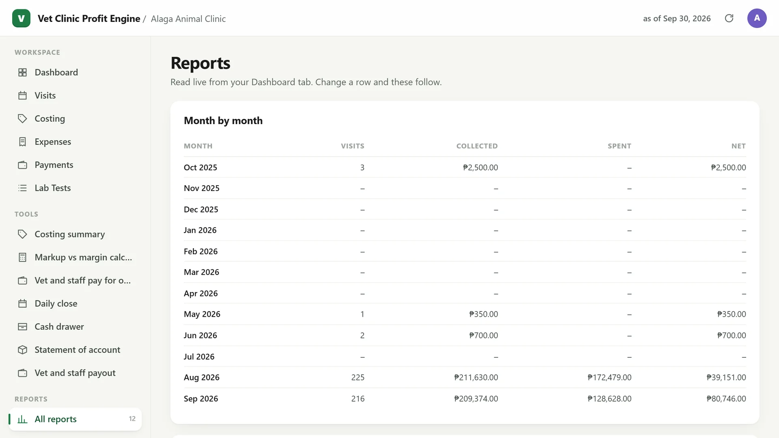Click the Sep 2026 net ₱80,746.00
The height and width of the screenshot is (438, 779).
pos(726,399)
